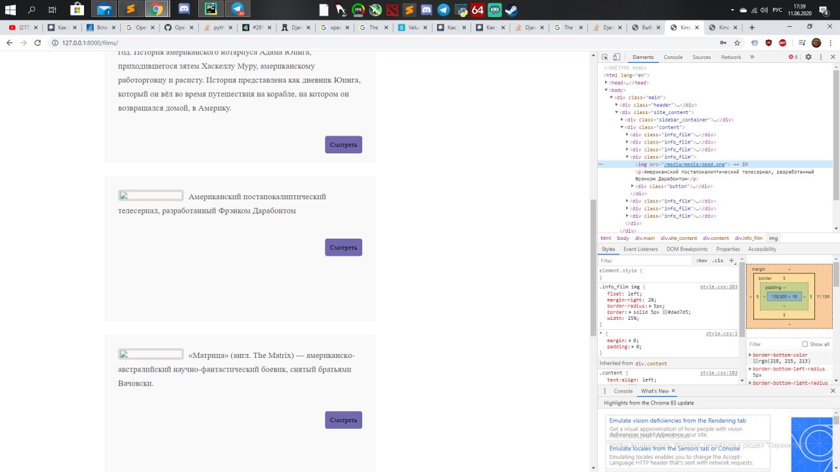Expand border-radius shorthand in Styles

click(650, 306)
